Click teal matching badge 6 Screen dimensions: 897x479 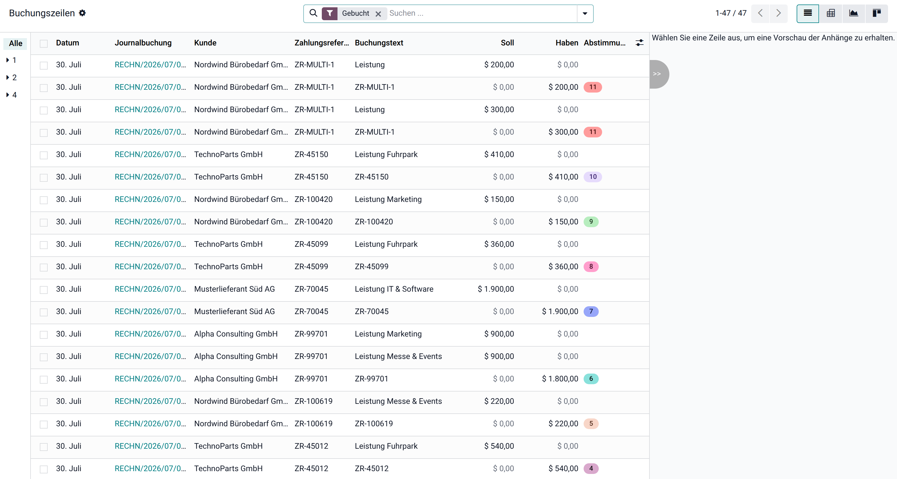pos(591,379)
